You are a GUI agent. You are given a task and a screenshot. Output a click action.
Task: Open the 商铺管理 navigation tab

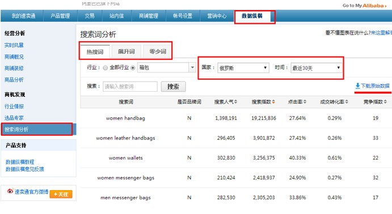(x=149, y=16)
